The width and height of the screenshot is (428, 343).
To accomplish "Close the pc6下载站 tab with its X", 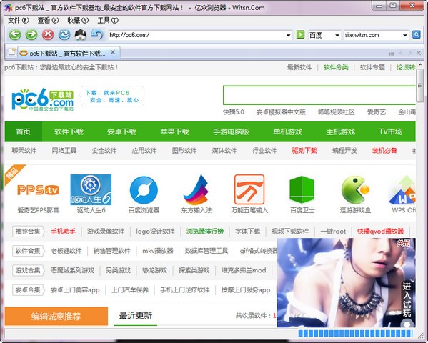I will [x=113, y=52].
